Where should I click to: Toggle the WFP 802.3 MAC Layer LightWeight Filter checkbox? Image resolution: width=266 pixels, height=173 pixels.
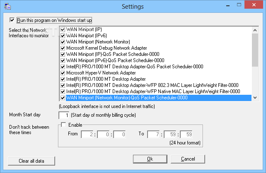(63, 85)
